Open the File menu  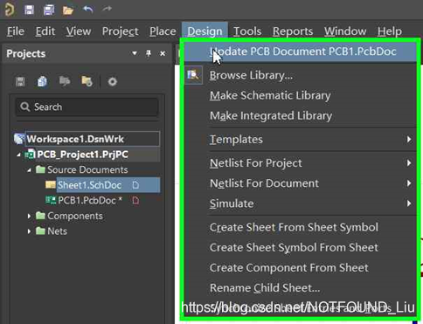click(16, 31)
